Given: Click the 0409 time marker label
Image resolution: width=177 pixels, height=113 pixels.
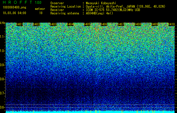Looking at the screenshot, I should 154,24.
